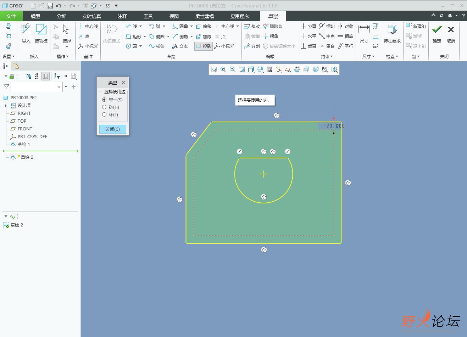The image size is (467, 337).
Task: Click the Modify (修改) tool
Action: point(252,26)
